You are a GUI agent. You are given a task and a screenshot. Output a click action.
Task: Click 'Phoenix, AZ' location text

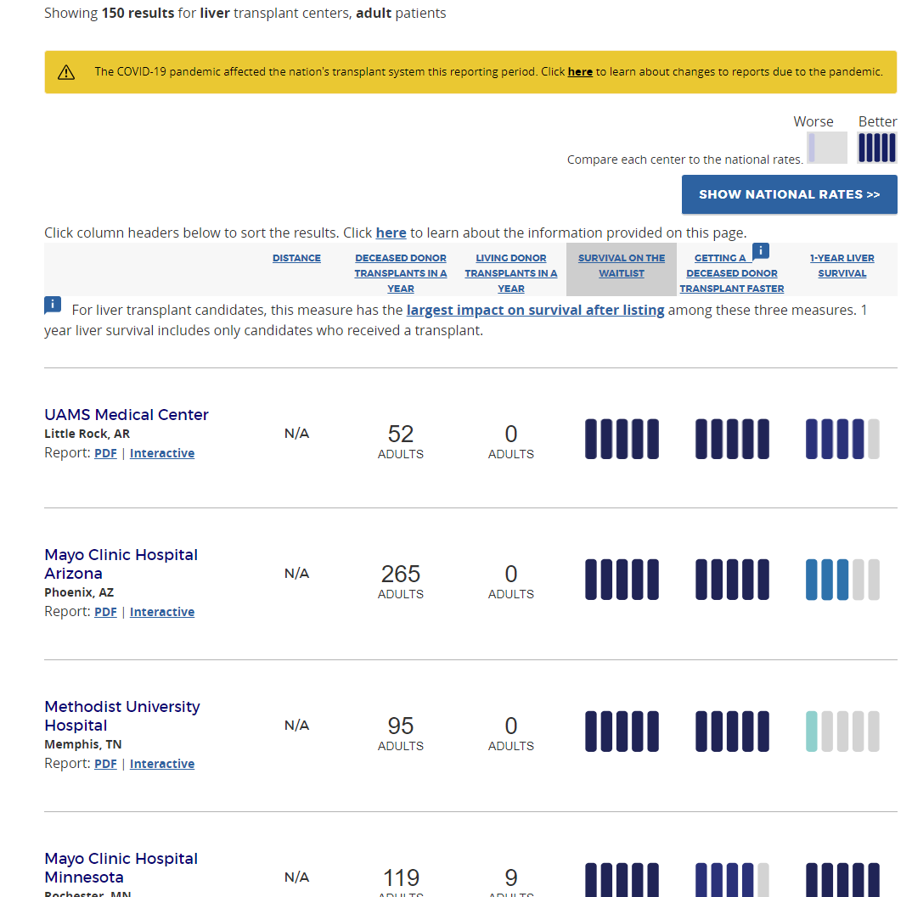[x=79, y=592]
